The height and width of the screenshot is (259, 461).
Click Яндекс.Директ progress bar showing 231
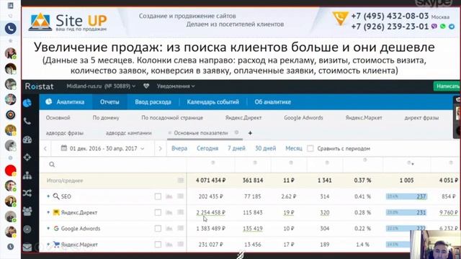[406, 212]
